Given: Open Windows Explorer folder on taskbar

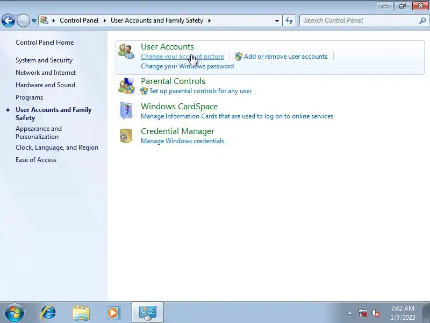Looking at the screenshot, I should 81,313.
